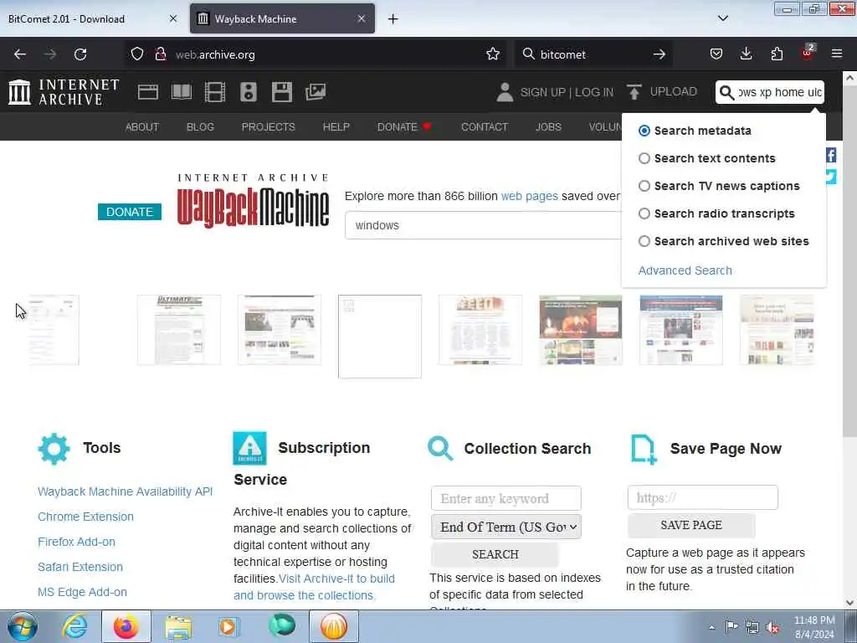Open a new browser tab
857x643 pixels.
tap(393, 19)
